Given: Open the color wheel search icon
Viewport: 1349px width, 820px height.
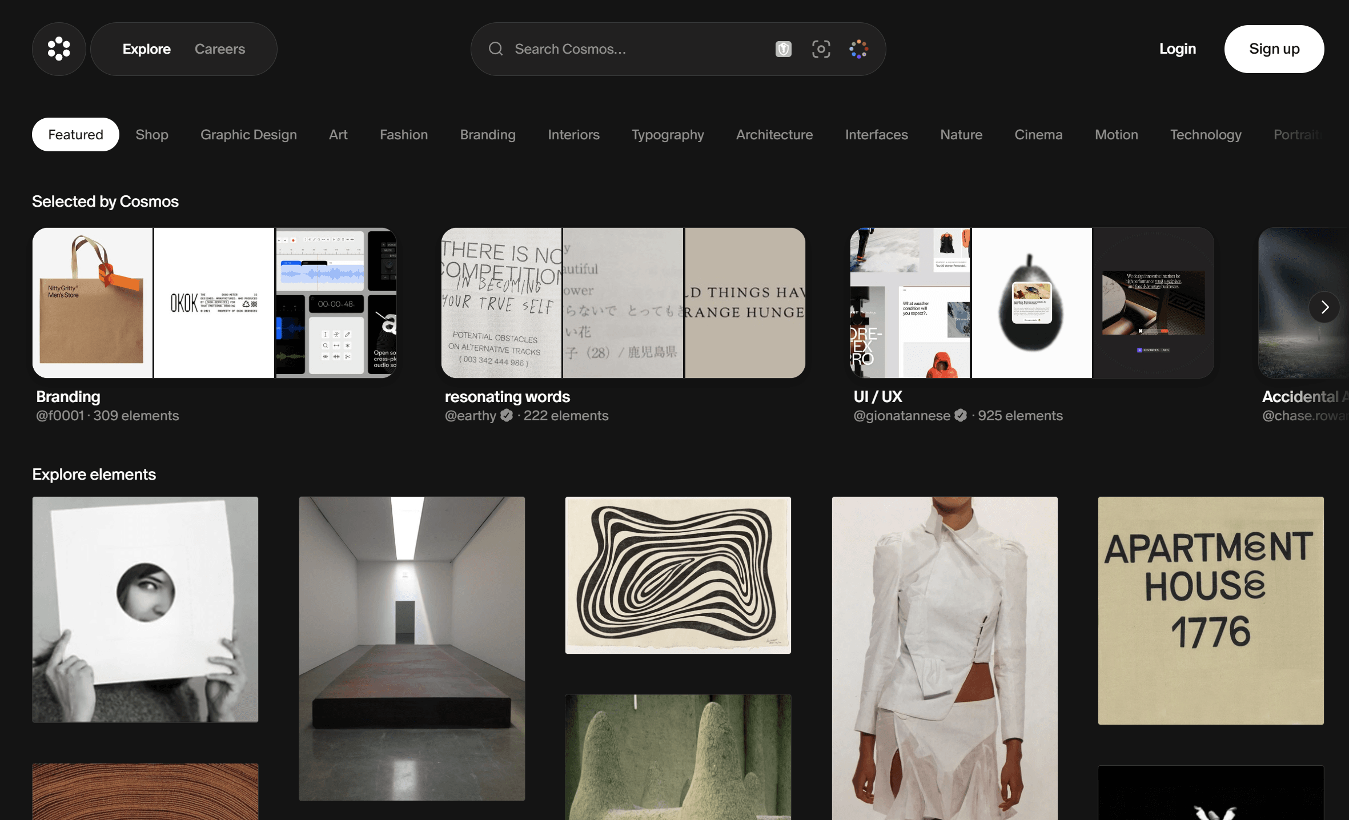Looking at the screenshot, I should [x=858, y=49].
